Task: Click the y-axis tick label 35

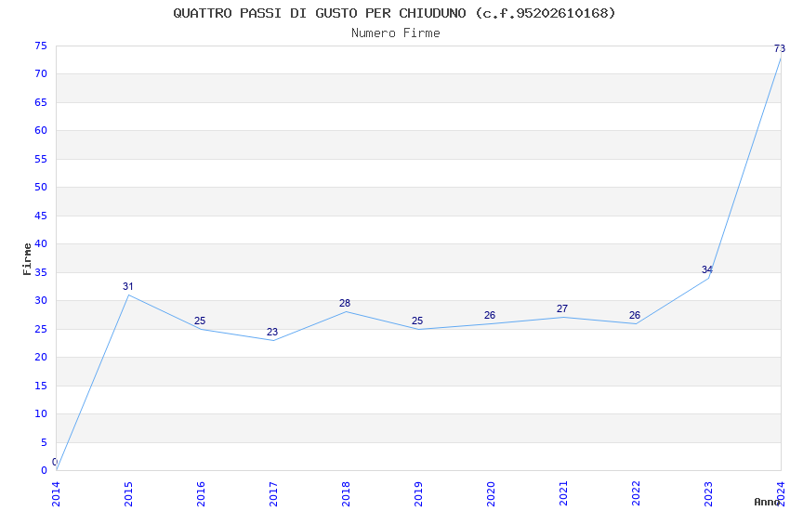Action: tap(41, 272)
